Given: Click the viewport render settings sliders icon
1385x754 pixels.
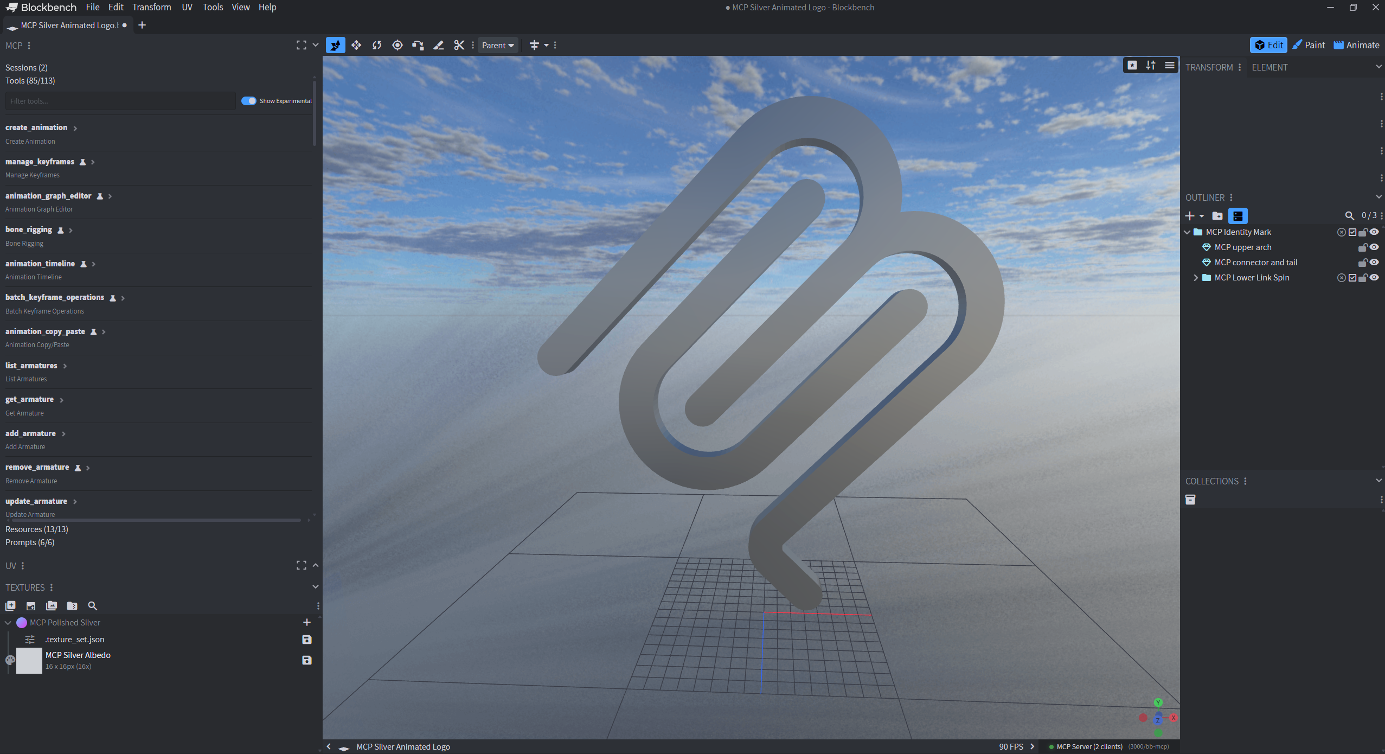Looking at the screenshot, I should pyautogui.click(x=1151, y=65).
